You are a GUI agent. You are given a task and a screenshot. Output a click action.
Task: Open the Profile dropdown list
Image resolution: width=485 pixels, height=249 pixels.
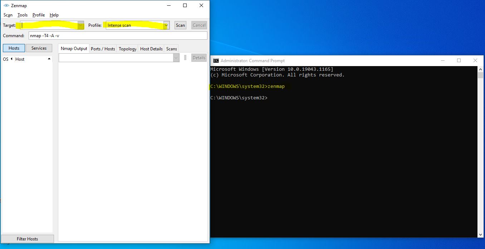tap(166, 25)
